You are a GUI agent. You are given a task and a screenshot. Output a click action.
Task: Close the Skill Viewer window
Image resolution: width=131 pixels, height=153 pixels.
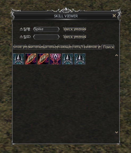click(114, 16)
